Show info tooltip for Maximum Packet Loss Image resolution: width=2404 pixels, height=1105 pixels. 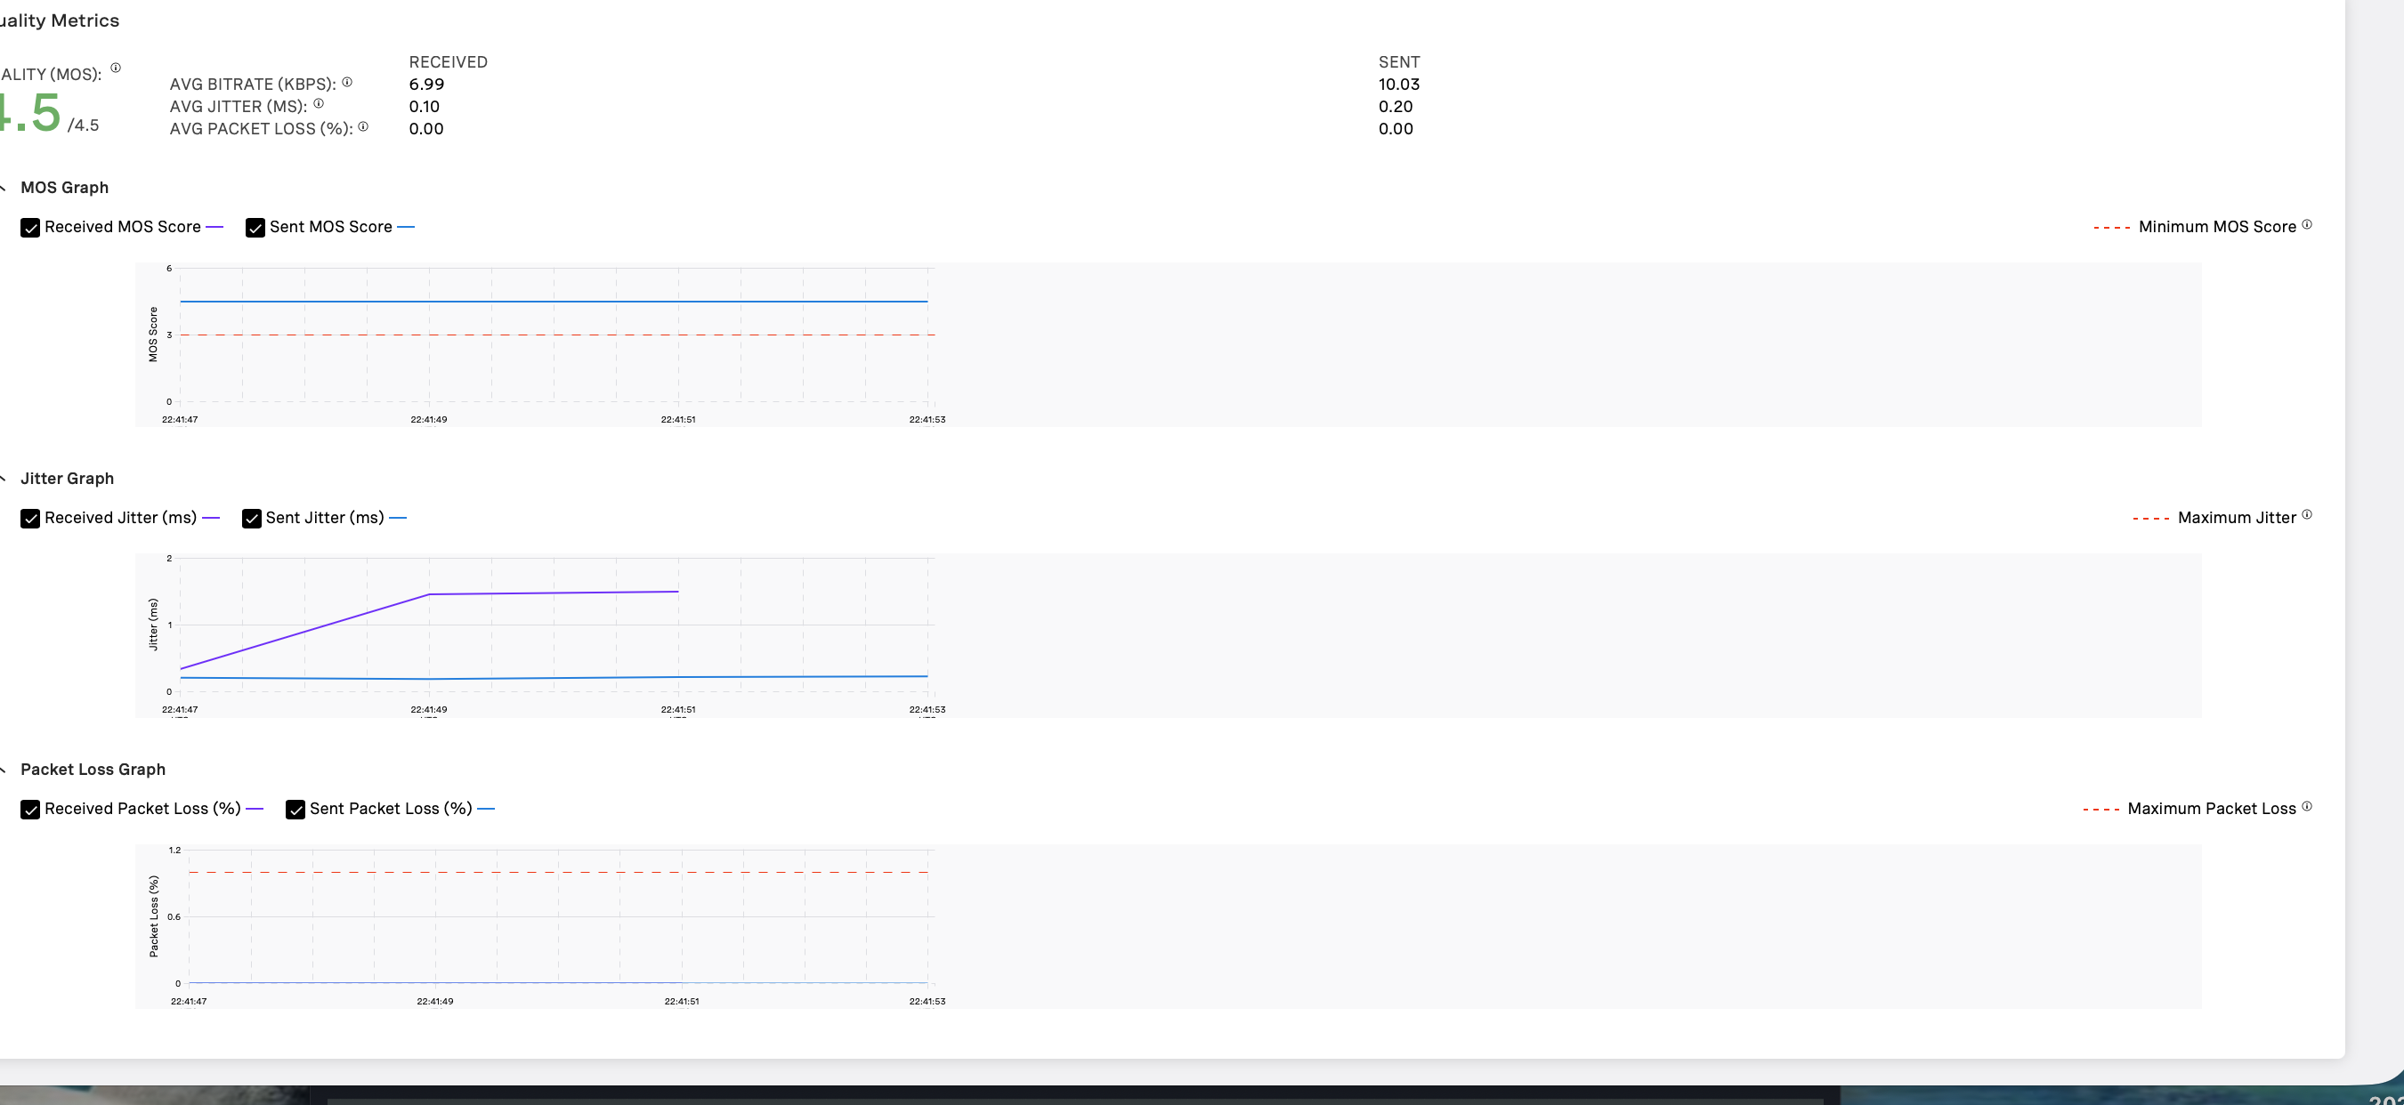click(x=2307, y=806)
